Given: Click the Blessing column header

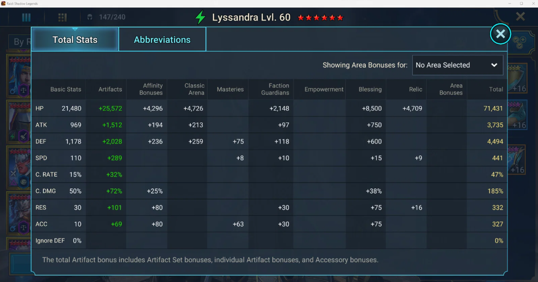Looking at the screenshot, I should (x=370, y=89).
